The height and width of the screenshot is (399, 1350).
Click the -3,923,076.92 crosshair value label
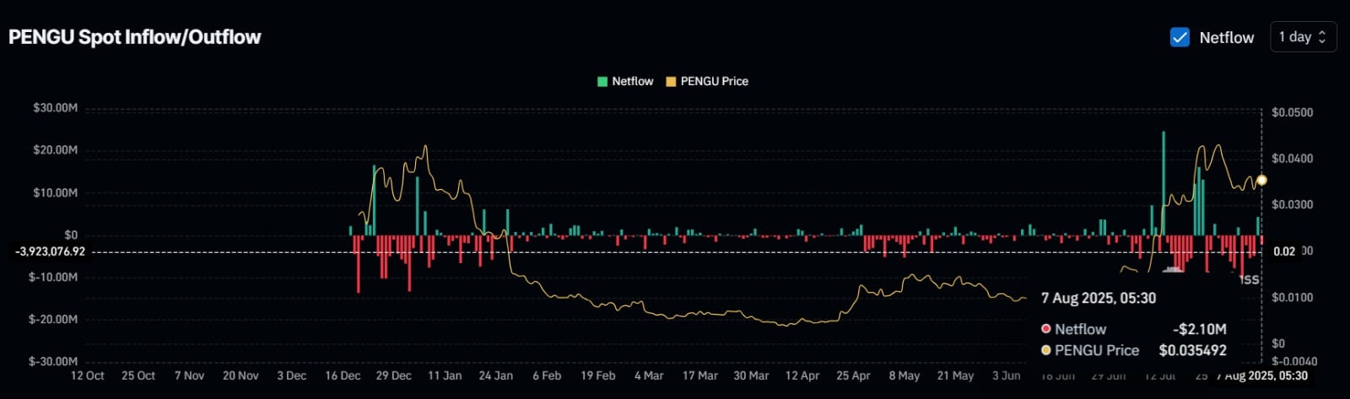tap(50, 251)
